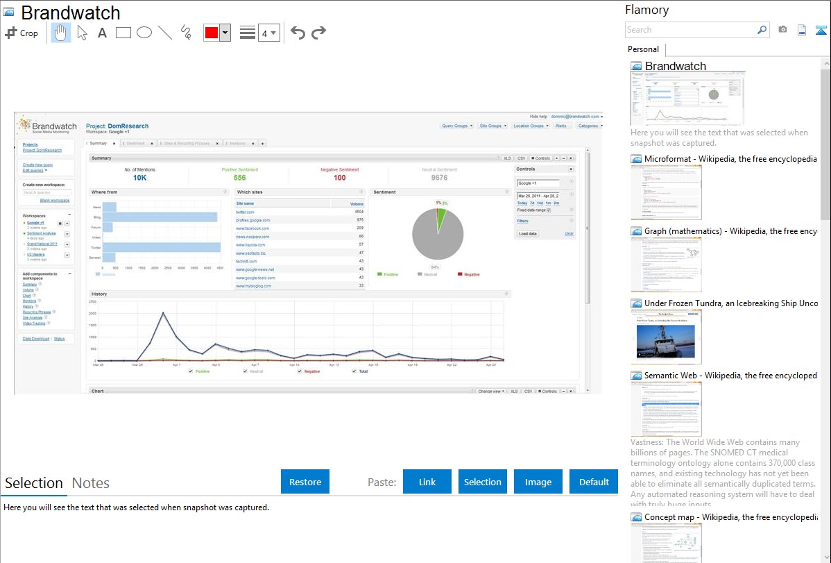Open the Concept map snapshot thumbnail
The height and width of the screenshot is (563, 831).
(x=666, y=543)
